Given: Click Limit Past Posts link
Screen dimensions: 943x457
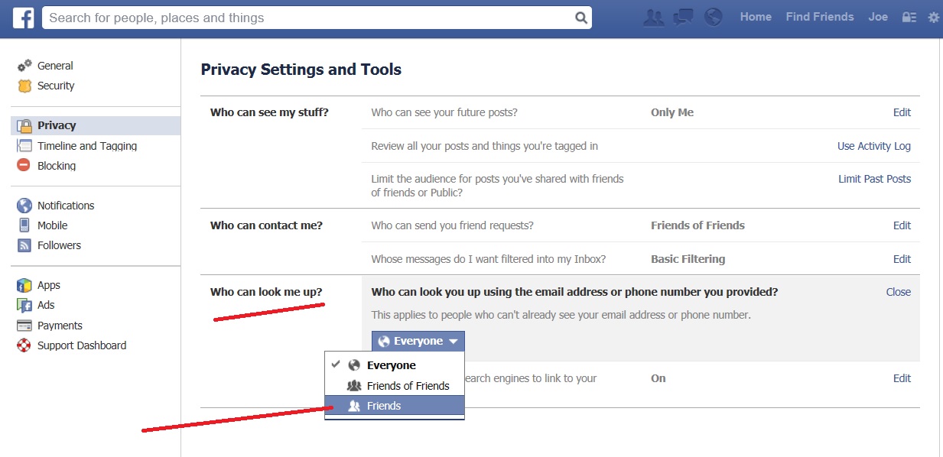Looking at the screenshot, I should coord(875,179).
